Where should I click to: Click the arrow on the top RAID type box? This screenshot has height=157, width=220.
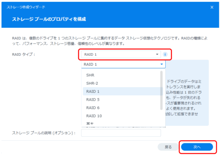(157, 54)
